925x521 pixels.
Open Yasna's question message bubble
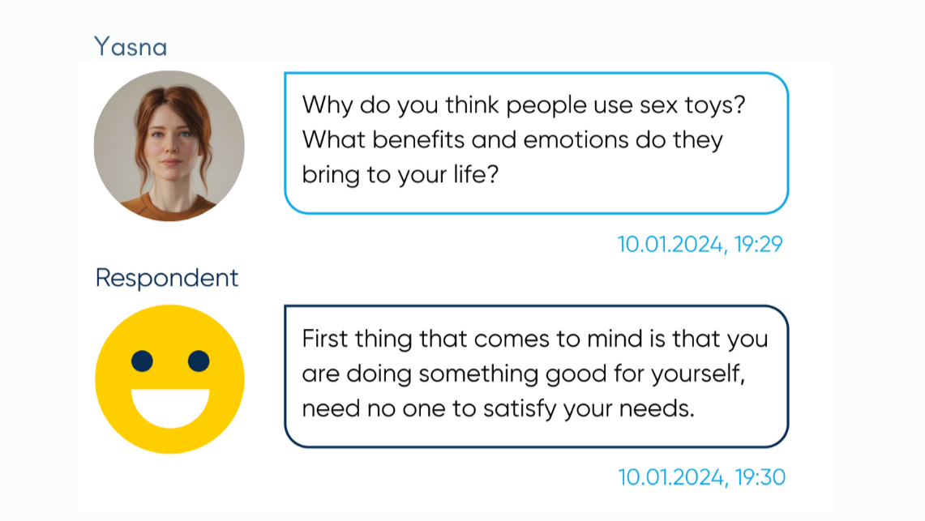pos(536,143)
